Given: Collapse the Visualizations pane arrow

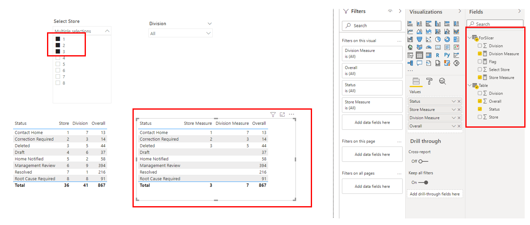Looking at the screenshot, I should pyautogui.click(x=460, y=11).
